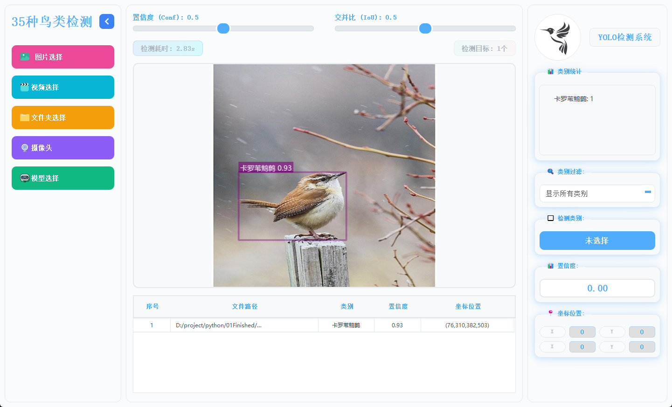Open 模型选择 model selection
Screen dimensions: 672x407
tap(63, 178)
